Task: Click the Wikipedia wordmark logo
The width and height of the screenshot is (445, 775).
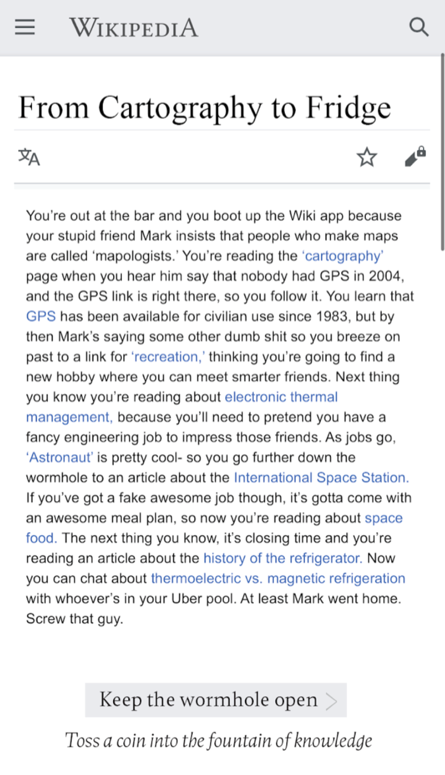Action: click(x=134, y=28)
